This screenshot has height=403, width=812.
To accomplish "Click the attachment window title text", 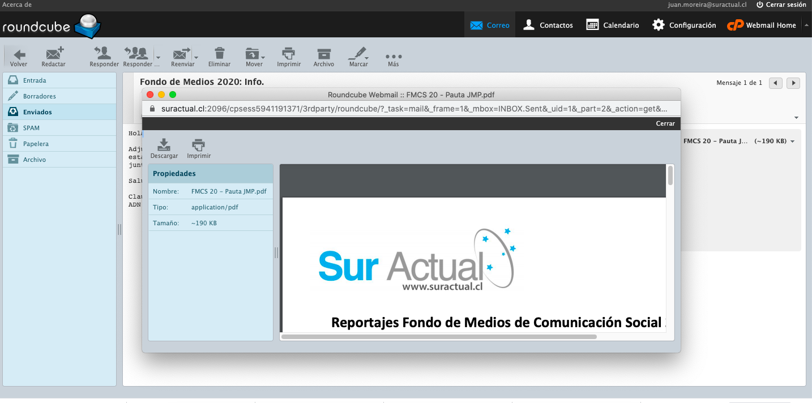I will (411, 95).
